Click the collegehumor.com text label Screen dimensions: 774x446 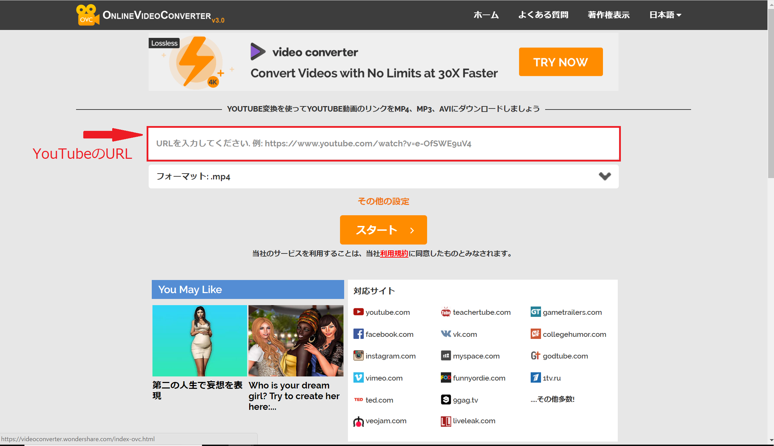click(574, 334)
